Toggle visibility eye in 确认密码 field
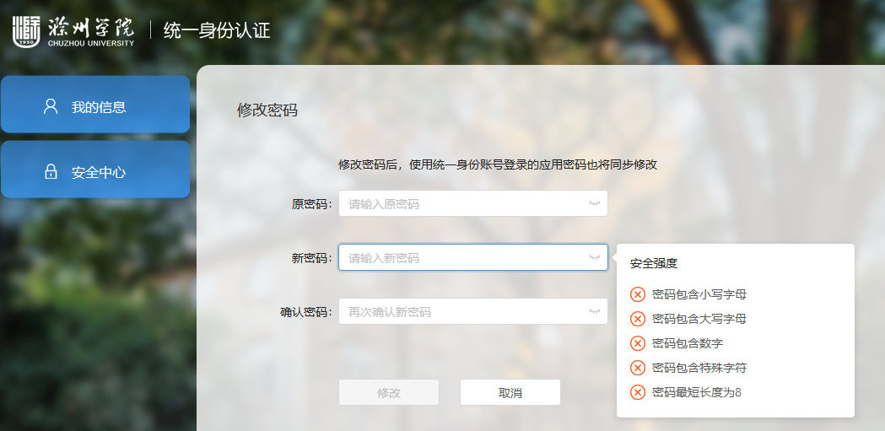 point(594,311)
